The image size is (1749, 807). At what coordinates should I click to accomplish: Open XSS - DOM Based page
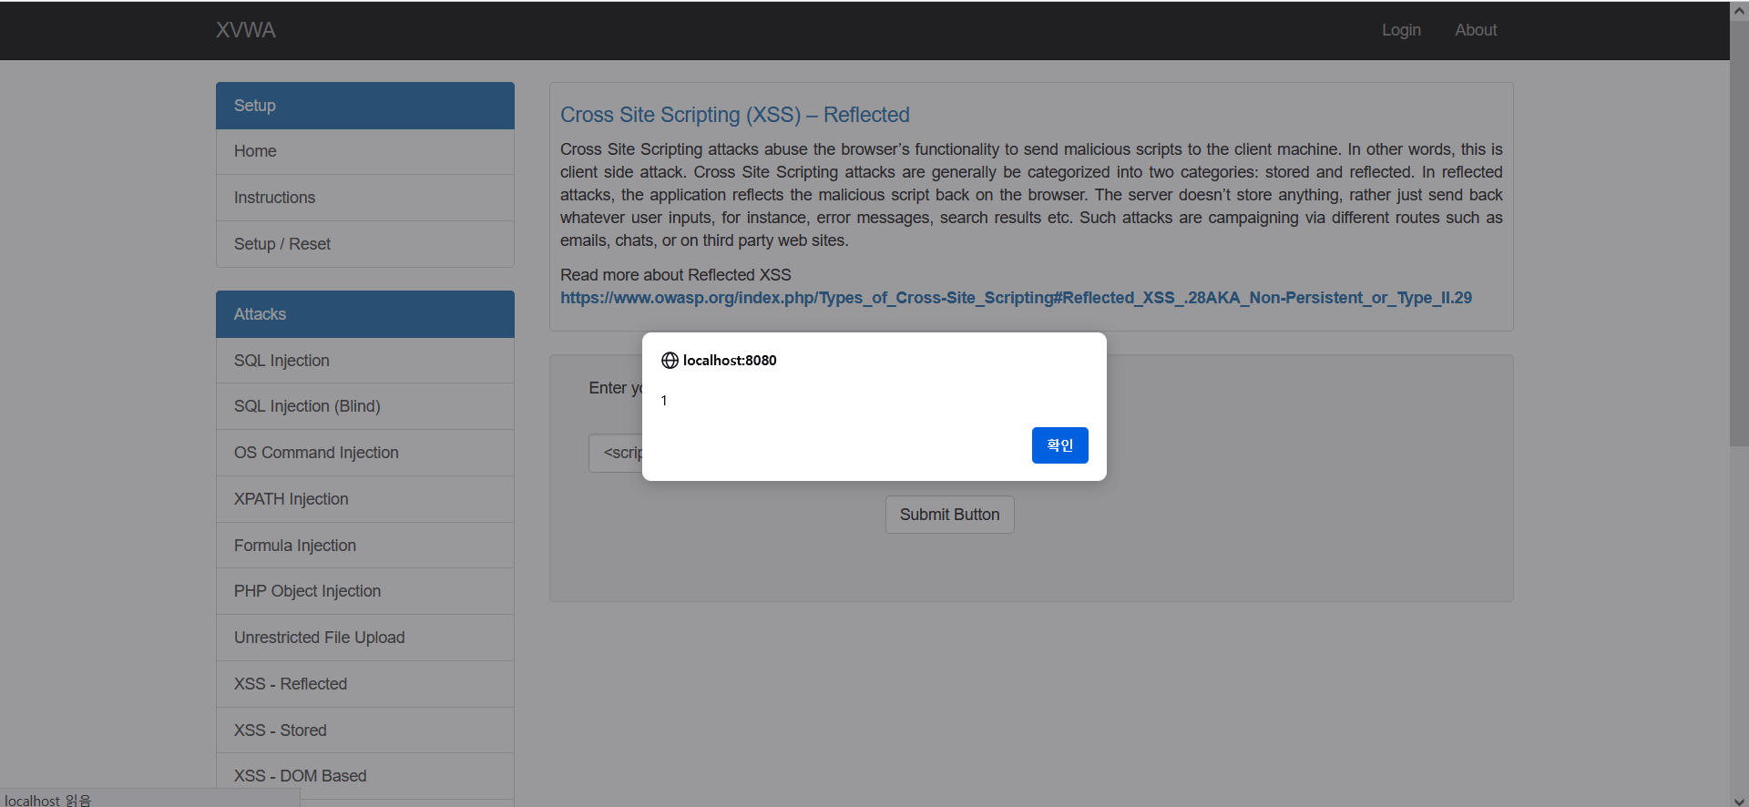(x=300, y=776)
